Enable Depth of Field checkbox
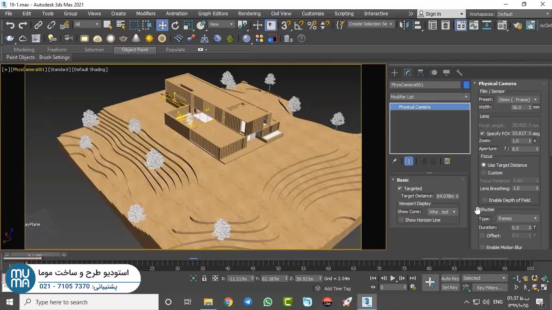Image resolution: width=552 pixels, height=310 pixels. 484,200
